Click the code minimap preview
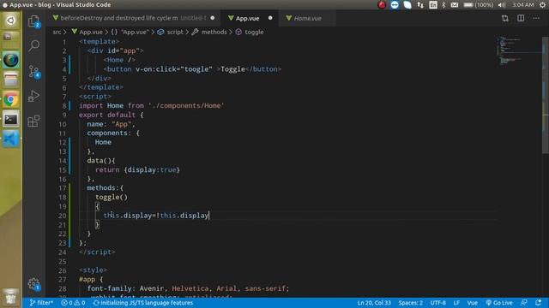Viewport: 549px width, 308px height. click(519, 50)
